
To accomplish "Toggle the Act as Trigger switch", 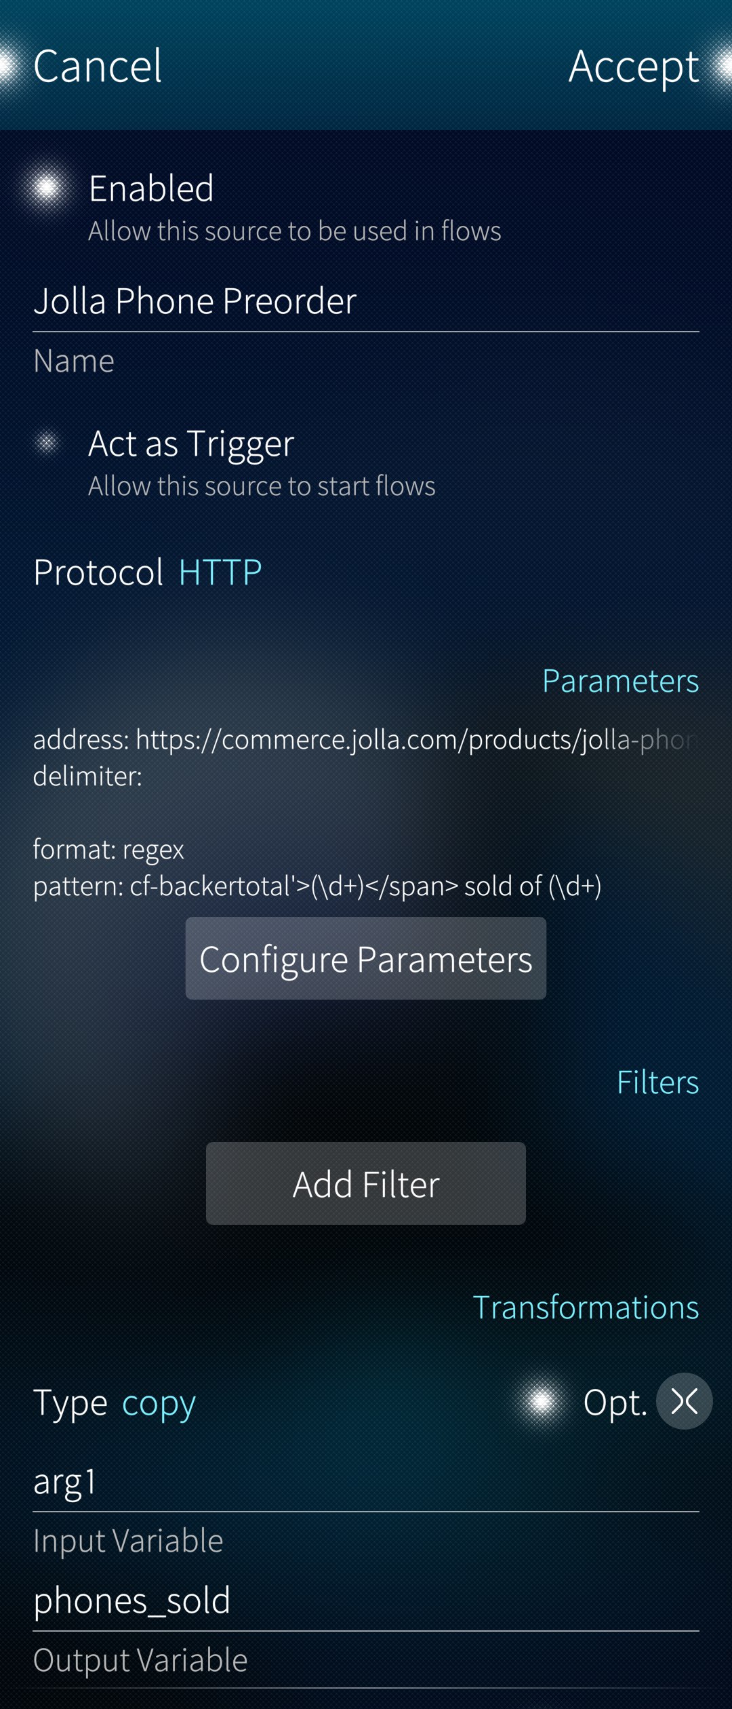I will (x=47, y=444).
